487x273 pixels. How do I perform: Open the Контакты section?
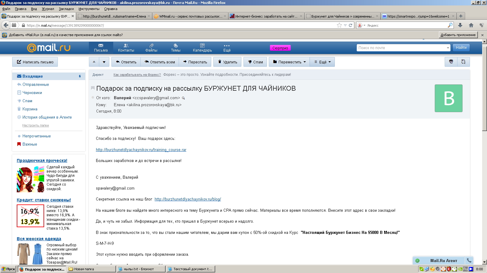[x=126, y=48]
